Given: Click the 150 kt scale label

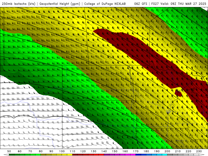Looking at the screenshot, I should [114, 151].
